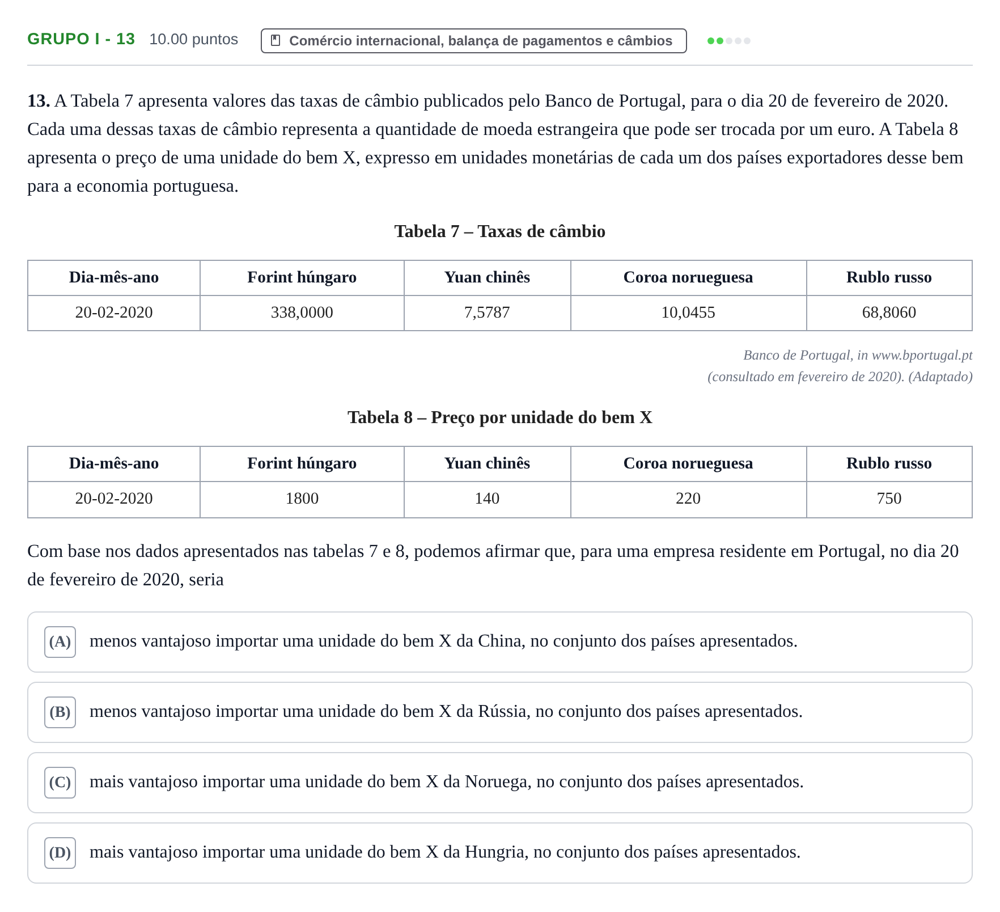Image resolution: width=1000 pixels, height=912 pixels.
Task: Click the 7,5787 yuan exchange rate cell
Action: point(487,313)
